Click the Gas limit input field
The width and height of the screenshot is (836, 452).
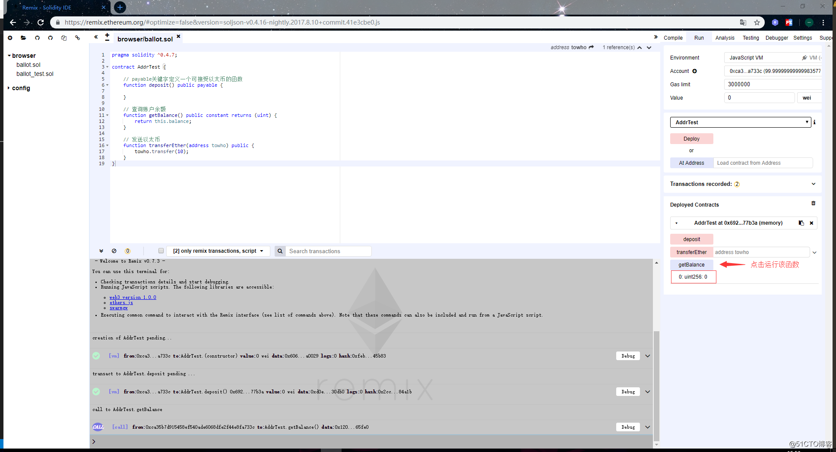click(x=773, y=85)
